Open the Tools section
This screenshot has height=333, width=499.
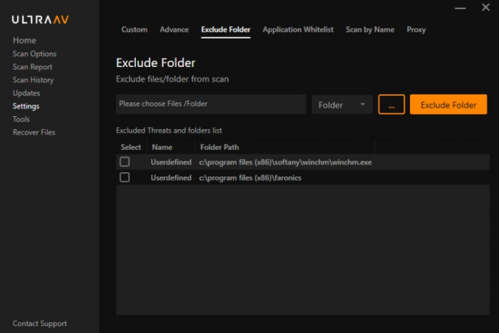coord(21,119)
